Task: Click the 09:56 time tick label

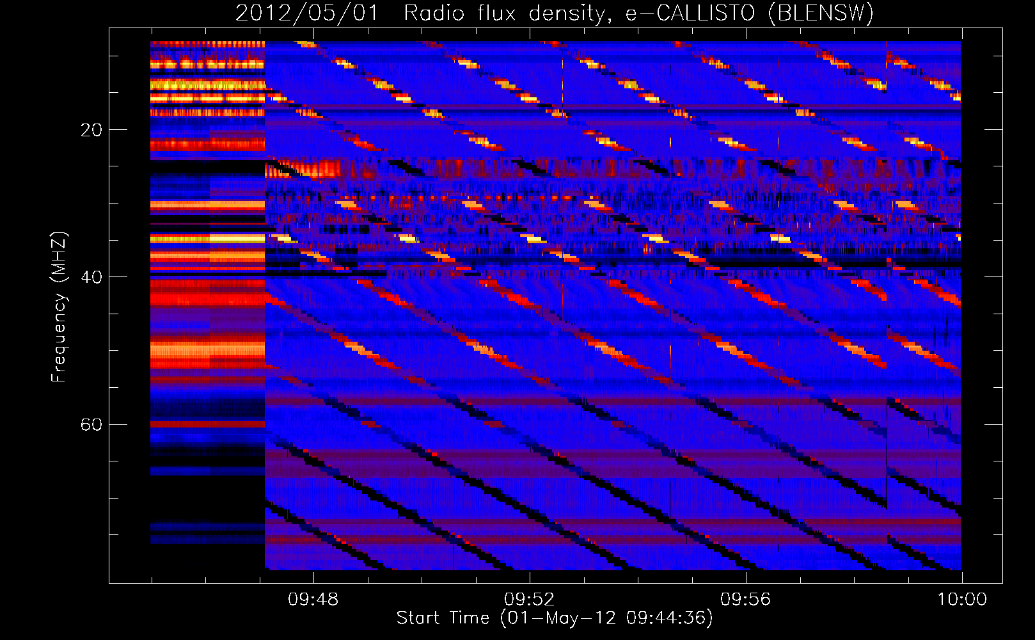Action: click(x=746, y=600)
